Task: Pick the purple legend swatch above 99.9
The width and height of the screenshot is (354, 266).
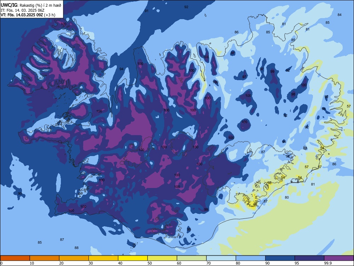Action: (x=339, y=258)
